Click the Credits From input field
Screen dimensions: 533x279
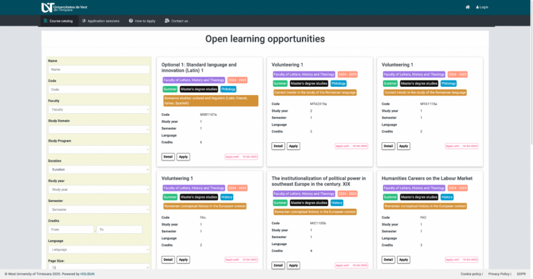point(71,229)
